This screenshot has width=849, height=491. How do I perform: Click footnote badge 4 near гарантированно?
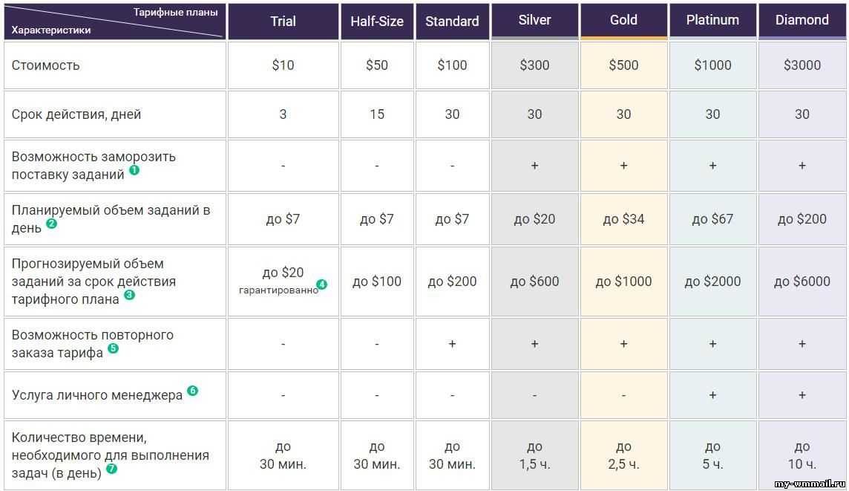(x=321, y=284)
